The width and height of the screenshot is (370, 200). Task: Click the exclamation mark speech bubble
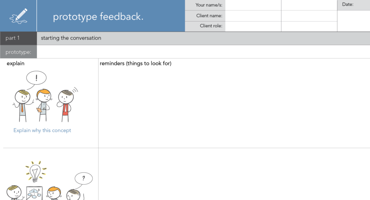(x=36, y=77)
